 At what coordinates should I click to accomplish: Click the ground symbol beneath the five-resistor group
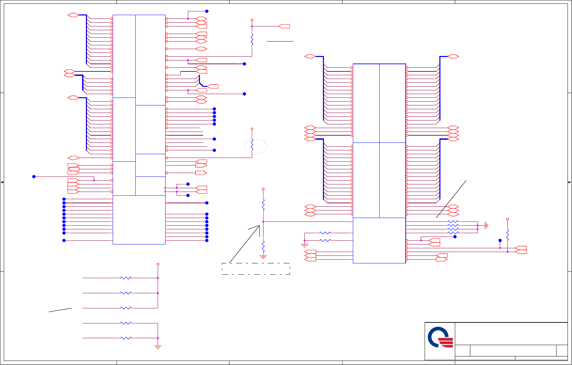[x=158, y=347]
